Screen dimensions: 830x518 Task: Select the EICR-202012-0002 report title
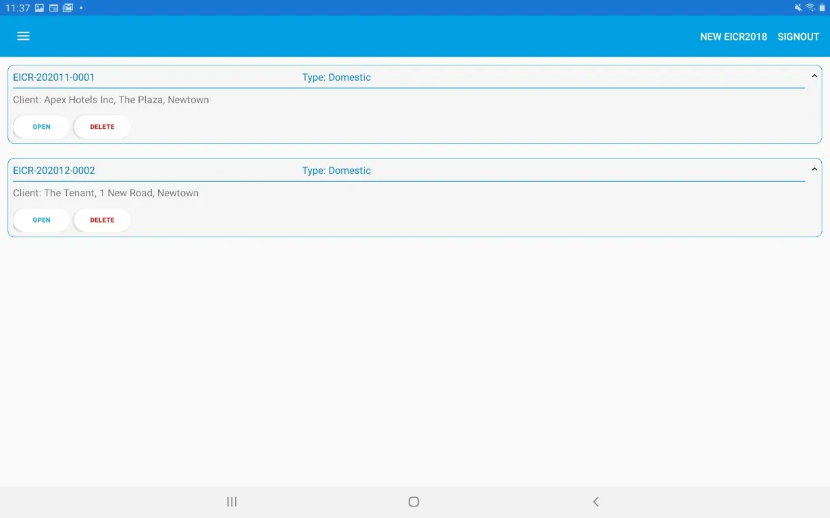coord(54,171)
